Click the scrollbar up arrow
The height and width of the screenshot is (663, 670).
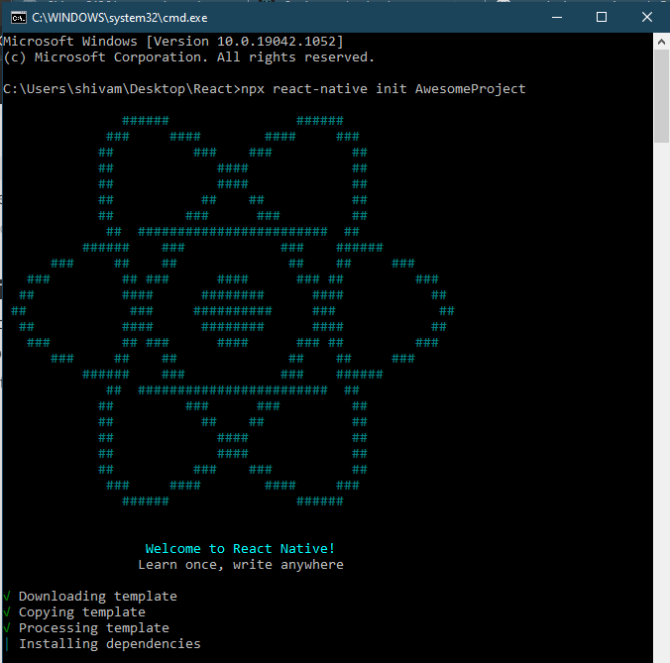(661, 42)
